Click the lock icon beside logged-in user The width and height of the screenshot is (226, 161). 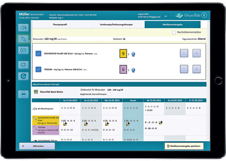[165, 16]
